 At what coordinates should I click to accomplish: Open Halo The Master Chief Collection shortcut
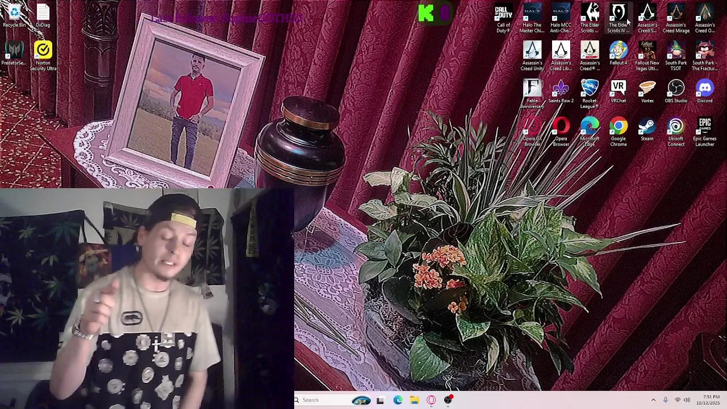point(532,19)
